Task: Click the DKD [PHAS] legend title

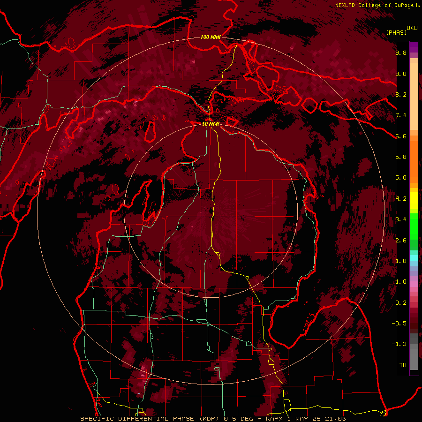Action: (401, 30)
